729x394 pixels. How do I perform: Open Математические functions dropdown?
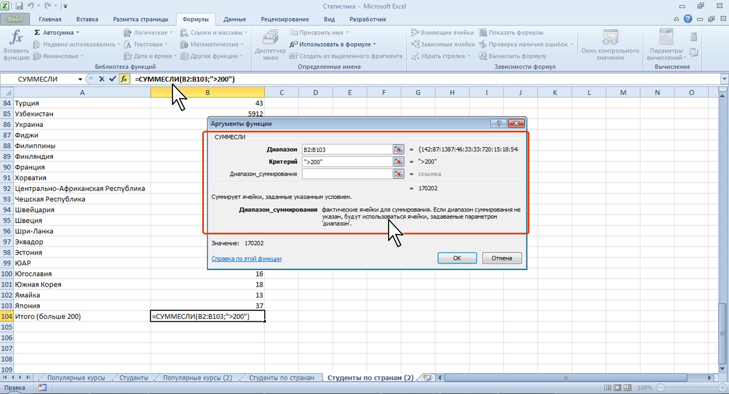(x=212, y=44)
